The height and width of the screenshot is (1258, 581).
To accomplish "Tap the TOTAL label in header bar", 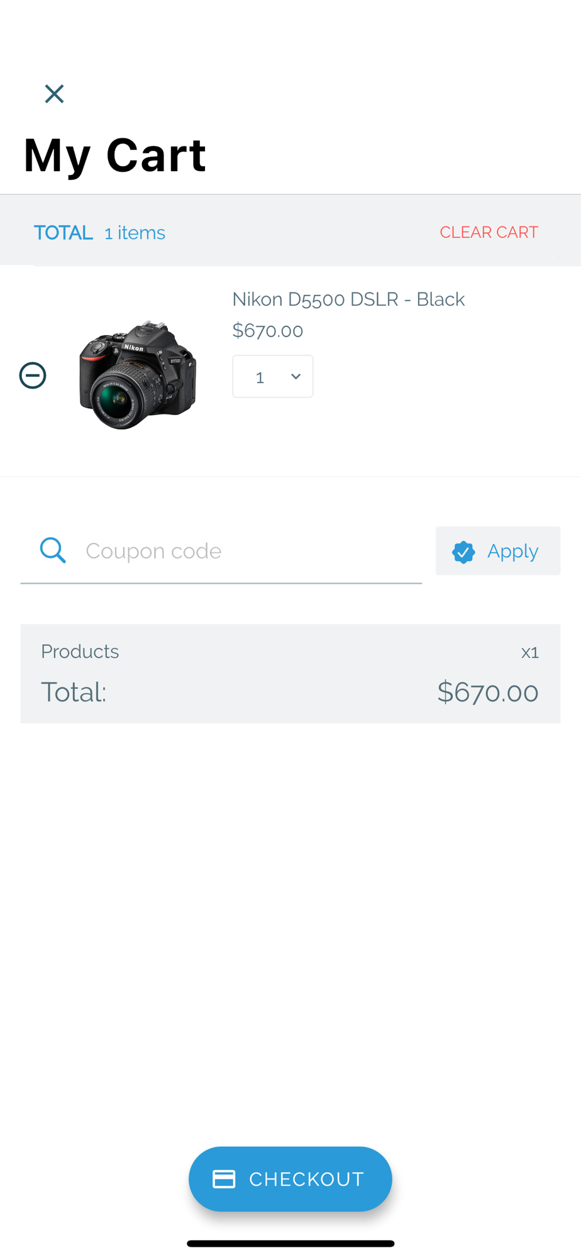I will tap(64, 233).
